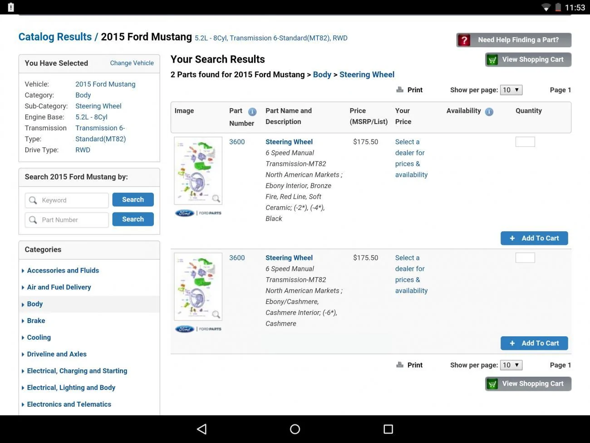
Task: Expand the Body category
Action: click(34, 304)
